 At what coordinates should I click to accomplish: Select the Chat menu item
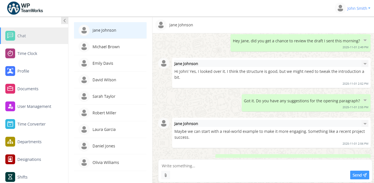tap(22, 36)
